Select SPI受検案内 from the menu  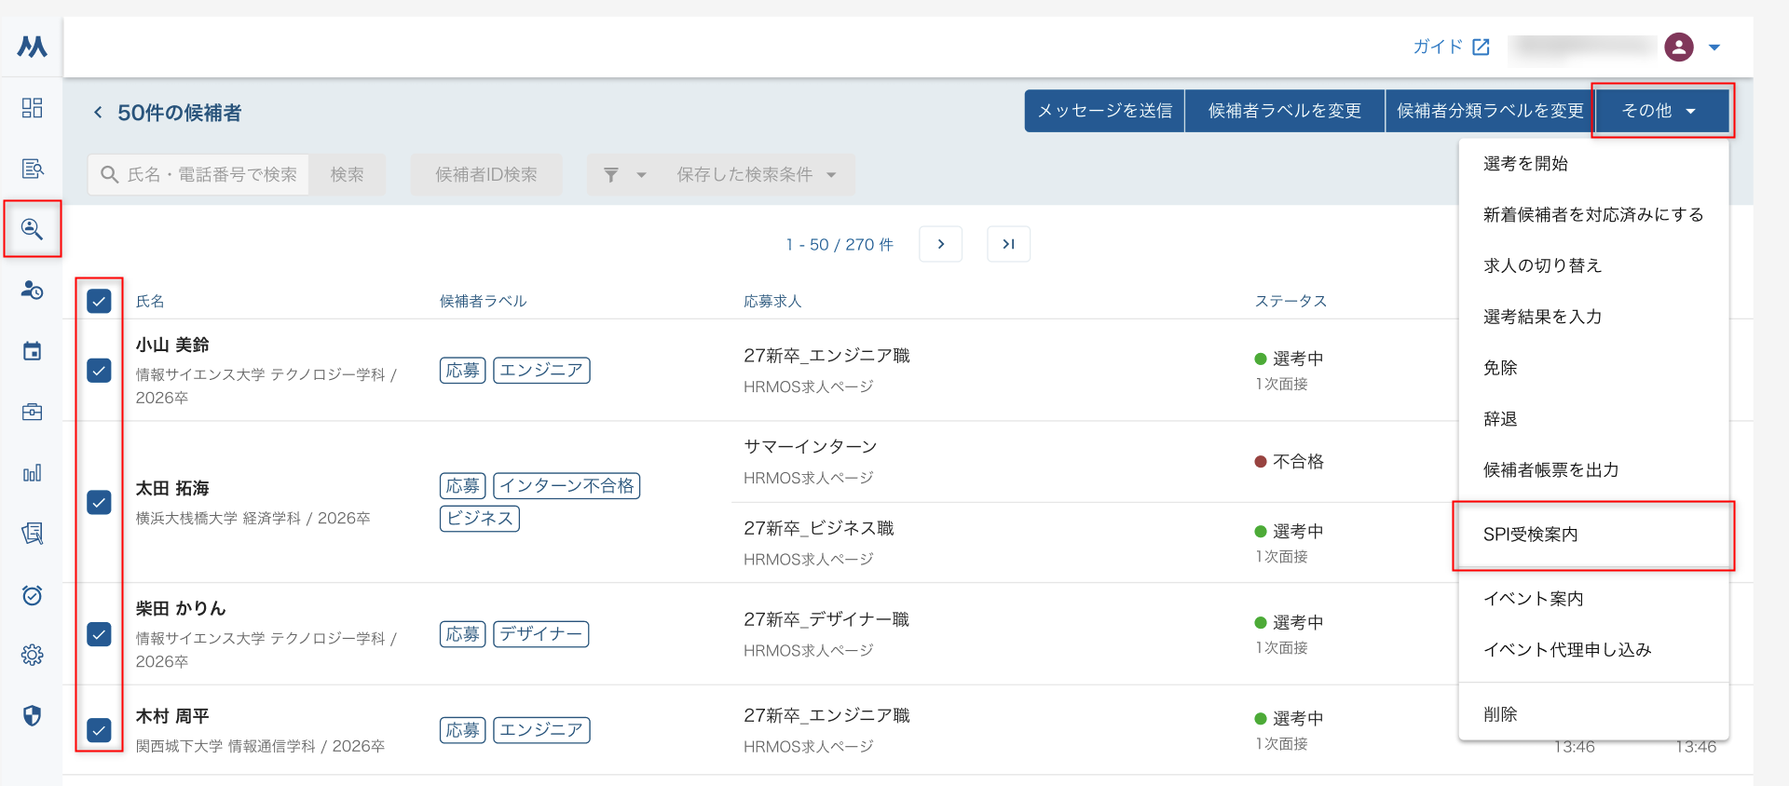point(1530,535)
